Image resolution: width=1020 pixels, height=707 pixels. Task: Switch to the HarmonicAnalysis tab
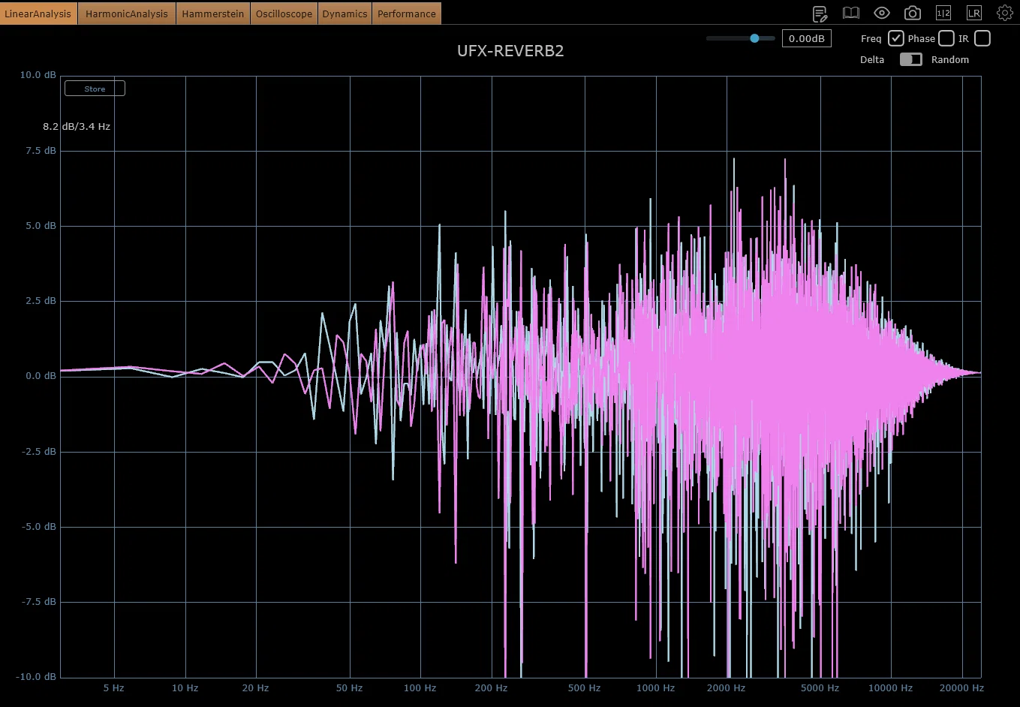(127, 14)
